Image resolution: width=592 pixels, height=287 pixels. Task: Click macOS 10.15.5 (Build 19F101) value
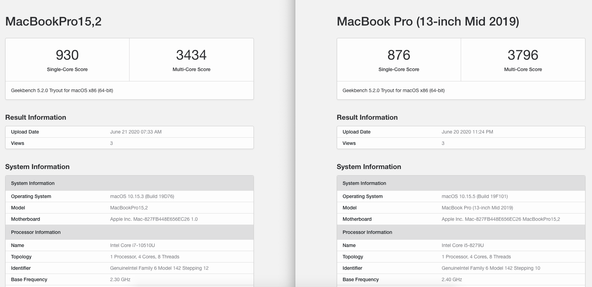click(475, 196)
